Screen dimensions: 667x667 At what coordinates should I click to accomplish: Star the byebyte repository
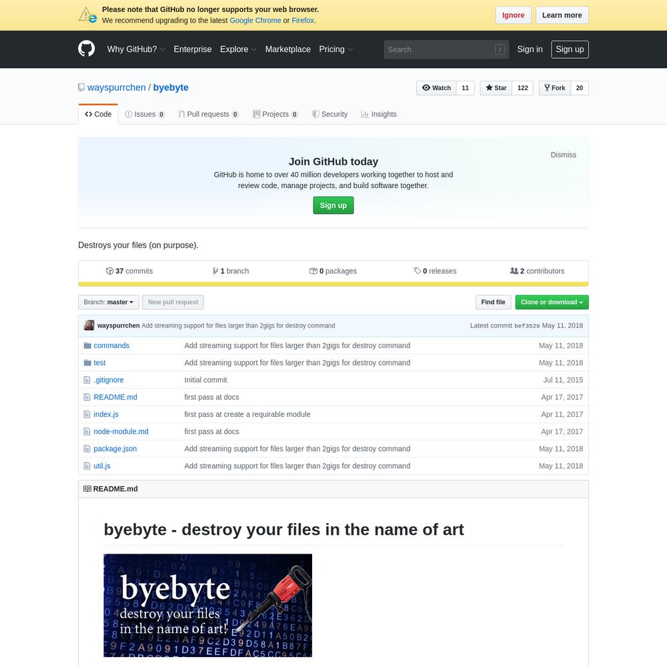pyautogui.click(x=496, y=88)
